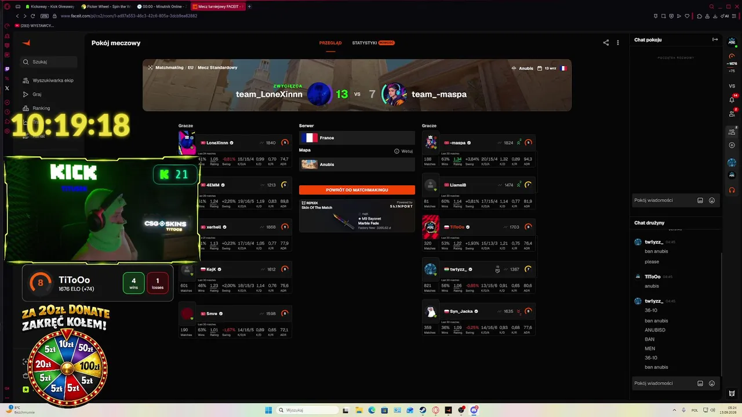
Task: Open xerhell's player profile
Action: point(214,227)
